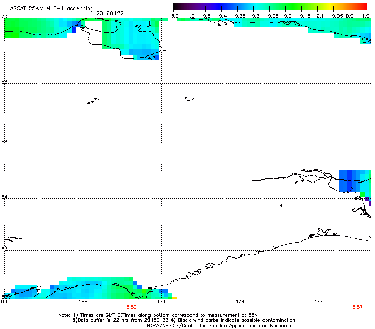Screen dimensions: 375x329
Task: Click the "-0.5" color scale label
Action: (x=205, y=16)
